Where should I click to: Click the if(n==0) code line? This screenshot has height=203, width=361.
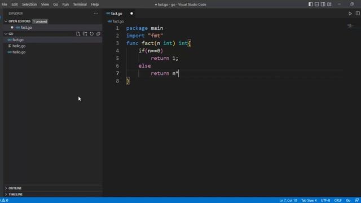click(x=151, y=51)
